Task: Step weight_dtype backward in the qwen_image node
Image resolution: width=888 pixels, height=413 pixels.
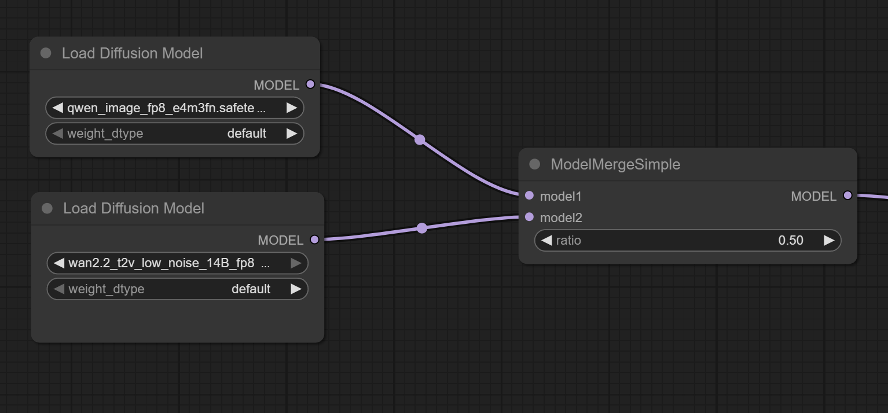Action: click(57, 134)
